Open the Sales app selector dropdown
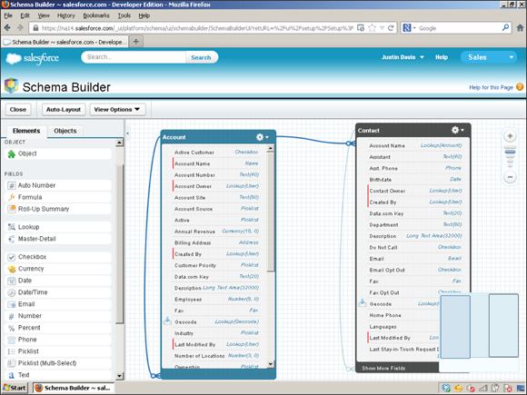 click(488, 57)
